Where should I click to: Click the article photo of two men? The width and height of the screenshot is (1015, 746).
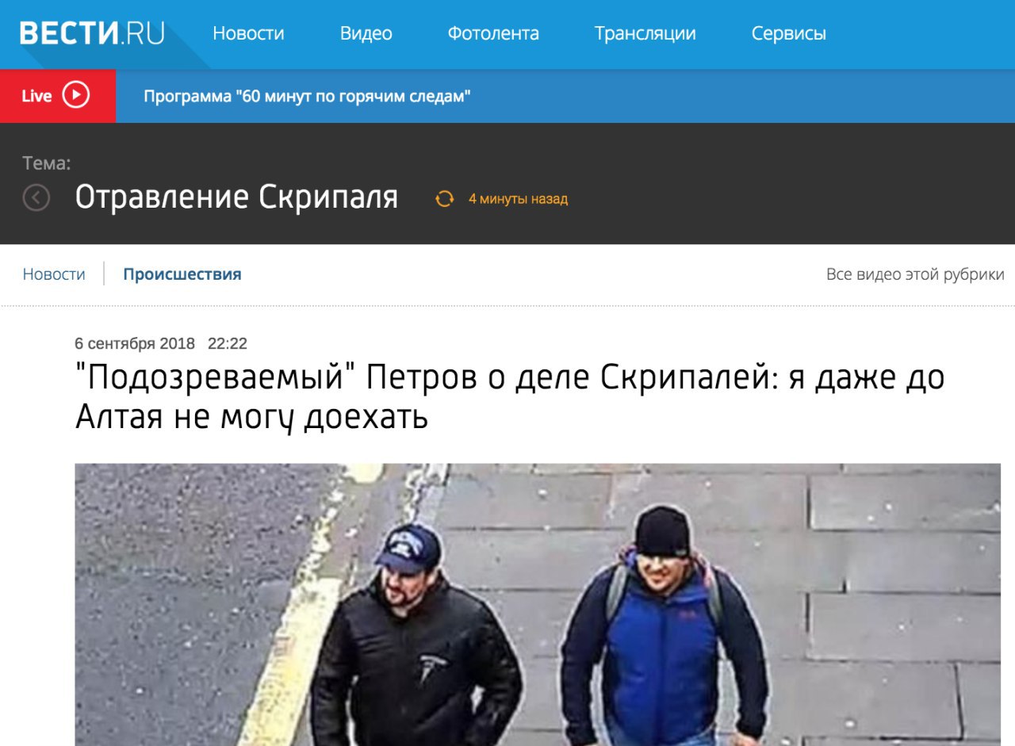click(538, 605)
